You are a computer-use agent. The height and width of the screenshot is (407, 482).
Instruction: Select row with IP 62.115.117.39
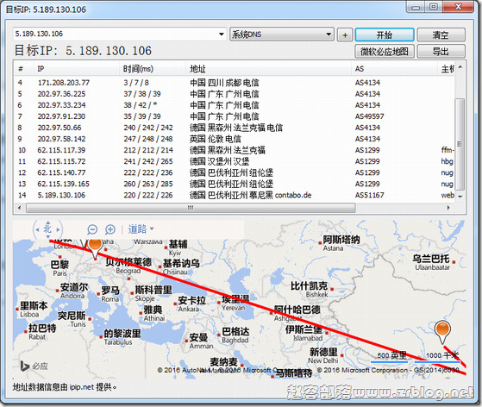pyautogui.click(x=235, y=150)
